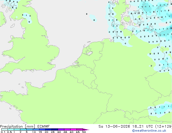Click the 45–50 mm legend color swatch
Viewport: 172px width, 133px height.
80,129
